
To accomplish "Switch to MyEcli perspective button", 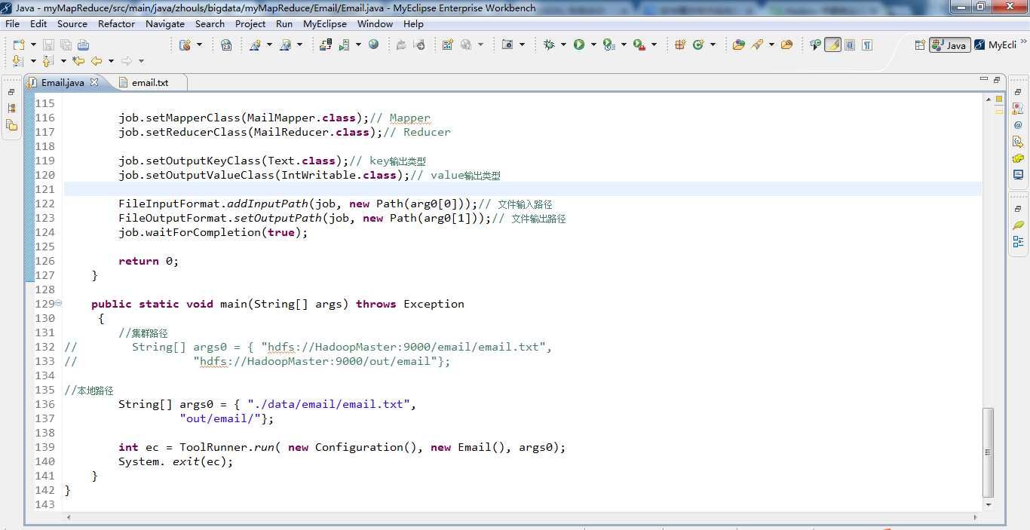I will (x=995, y=44).
